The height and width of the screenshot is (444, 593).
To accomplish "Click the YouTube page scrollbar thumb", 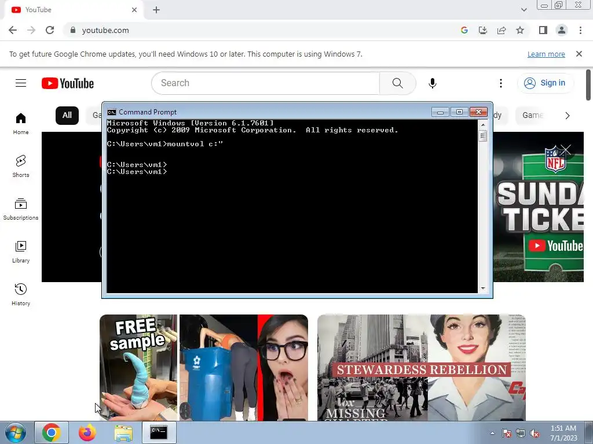I will click(x=588, y=85).
